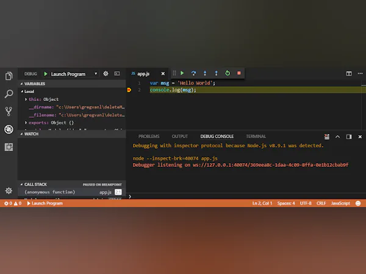The height and width of the screenshot is (274, 366).
Task: Click the 'Debugger listening on' console line
Action: click(x=240, y=165)
